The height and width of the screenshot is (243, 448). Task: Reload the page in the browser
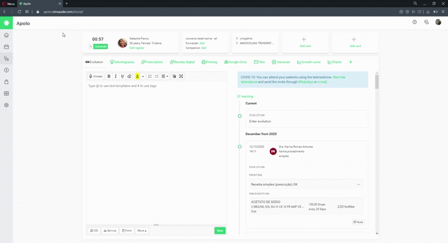pyautogui.click(x=20, y=11)
